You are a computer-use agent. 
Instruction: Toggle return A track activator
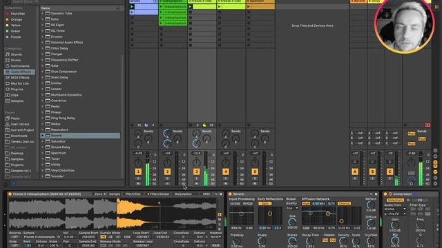(x=355, y=172)
